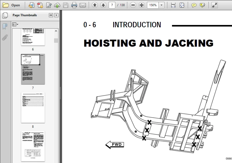The height and width of the screenshot is (163, 232).
Task: Select the highlight text tool
Action: (203, 5)
